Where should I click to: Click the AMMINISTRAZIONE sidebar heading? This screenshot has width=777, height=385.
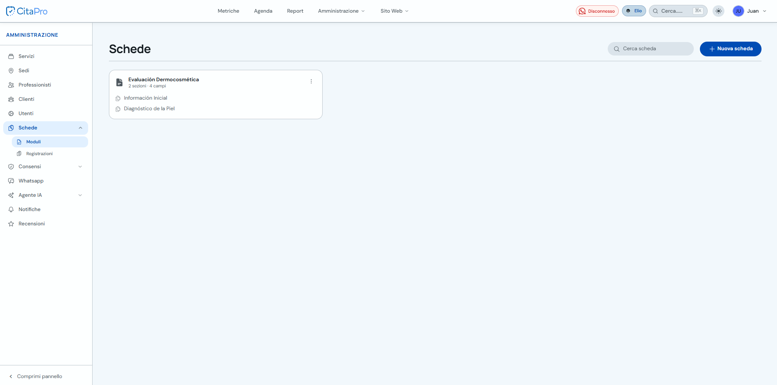tap(32, 35)
